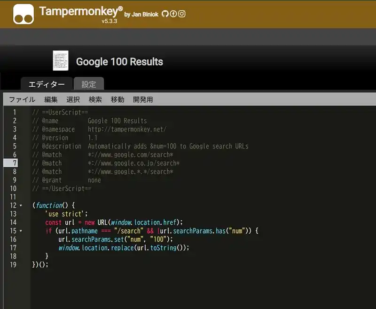
Task: Click the @description text about &num=100
Action: coord(168,146)
